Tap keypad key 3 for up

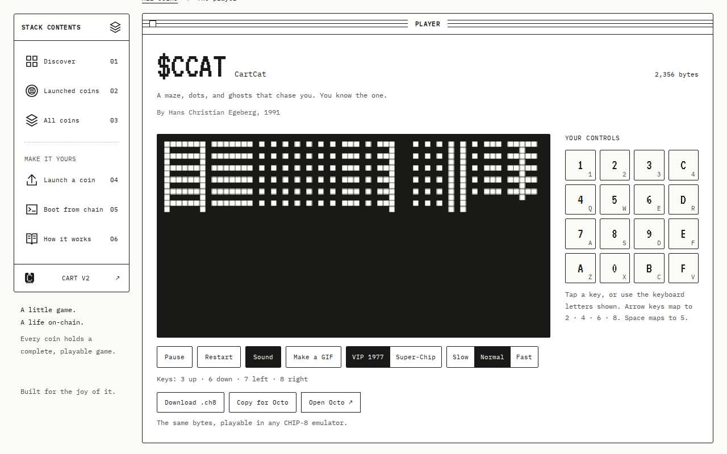[649, 165]
